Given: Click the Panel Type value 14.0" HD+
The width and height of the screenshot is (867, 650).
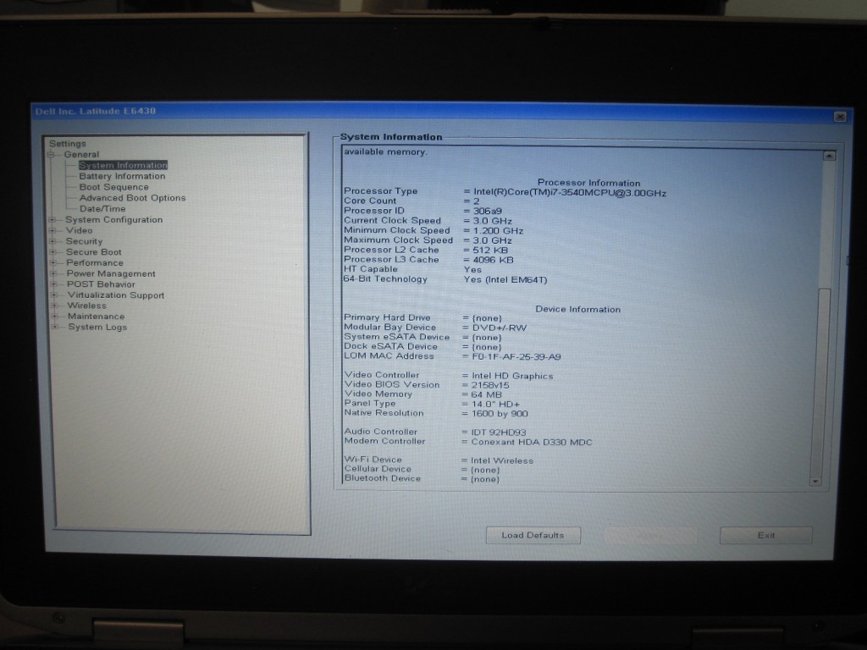Looking at the screenshot, I should [x=495, y=404].
